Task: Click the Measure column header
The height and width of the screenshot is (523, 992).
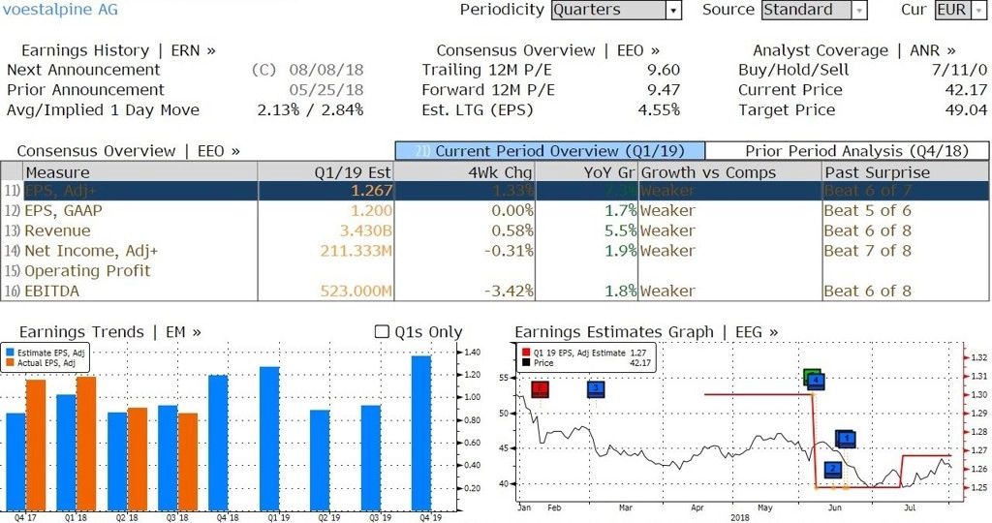Action: tap(139, 172)
